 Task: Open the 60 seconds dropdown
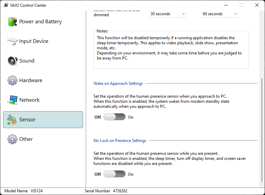coord(220,14)
